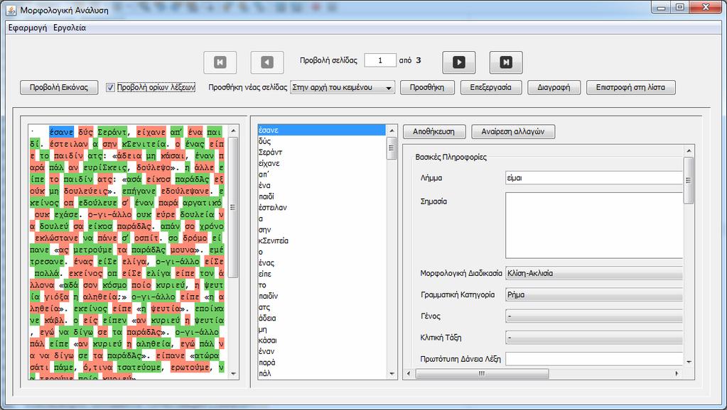
Task: Click the Java app icon in title bar
Action: pyautogui.click(x=11, y=10)
